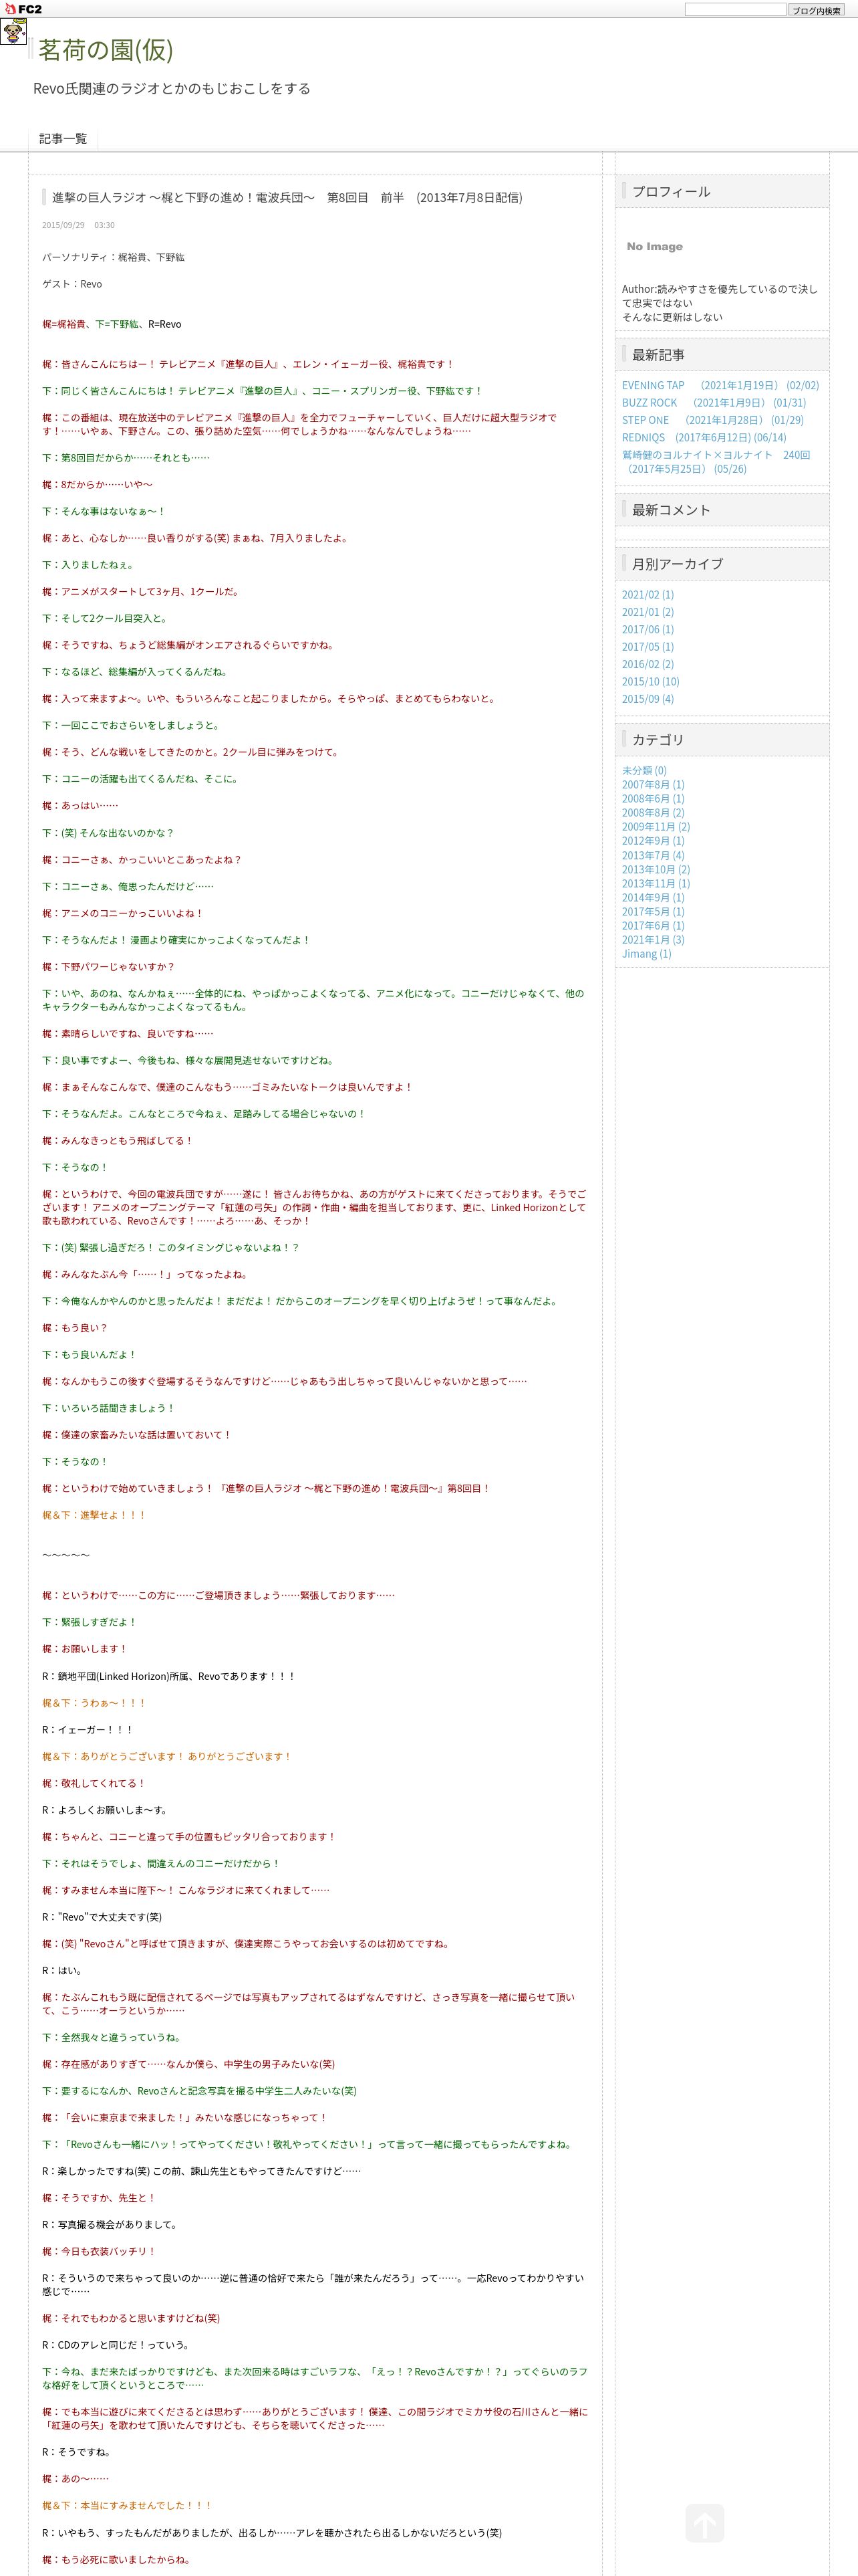858x2576 pixels.
Task: Open the 2013年7月 (4) category
Action: click(654, 855)
